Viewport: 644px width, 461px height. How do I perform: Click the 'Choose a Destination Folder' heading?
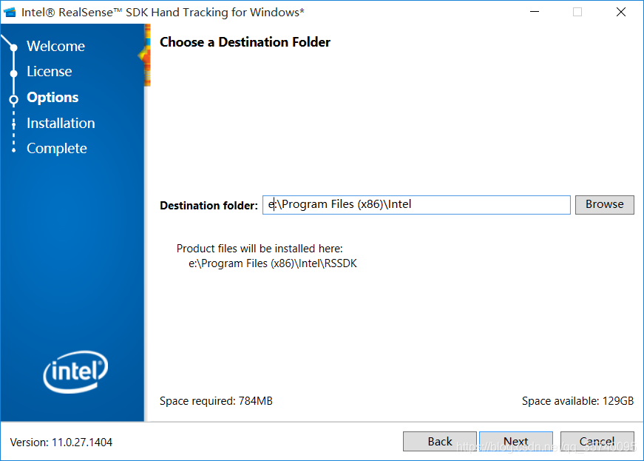[x=245, y=42]
